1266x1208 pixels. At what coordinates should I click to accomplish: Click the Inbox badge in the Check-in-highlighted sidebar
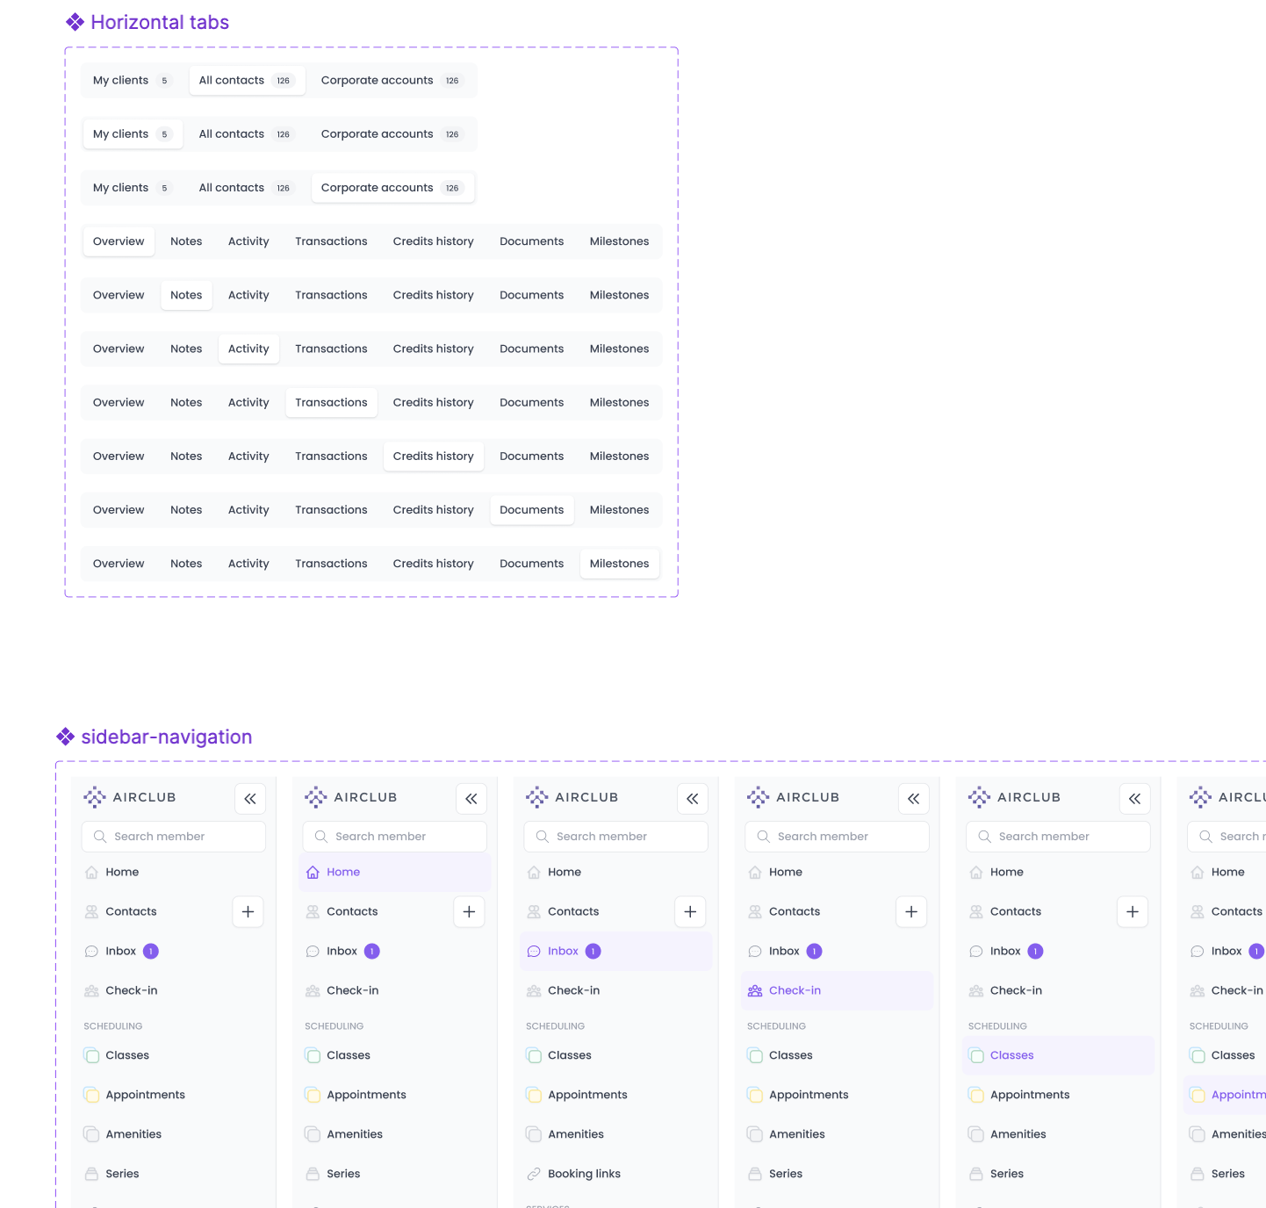tap(815, 951)
